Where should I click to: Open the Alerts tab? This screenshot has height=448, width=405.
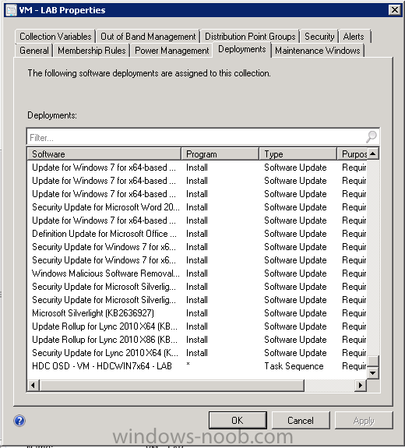tap(354, 37)
